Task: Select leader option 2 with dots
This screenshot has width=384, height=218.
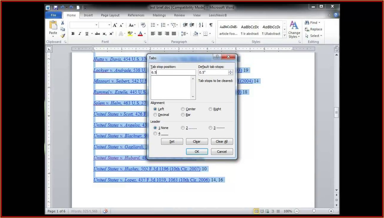Action: [x=183, y=128]
